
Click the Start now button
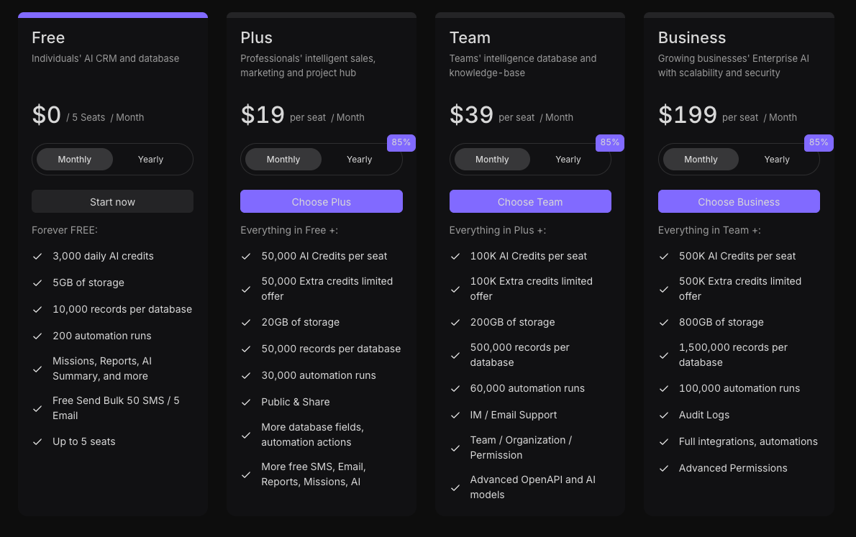112,202
